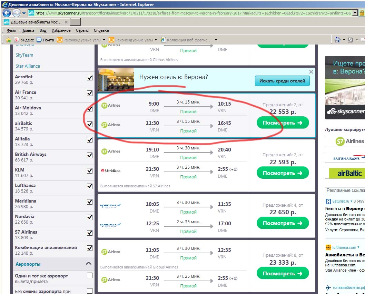
Task: Uncheck the Meridiana airline checkbox
Action: (x=90, y=202)
